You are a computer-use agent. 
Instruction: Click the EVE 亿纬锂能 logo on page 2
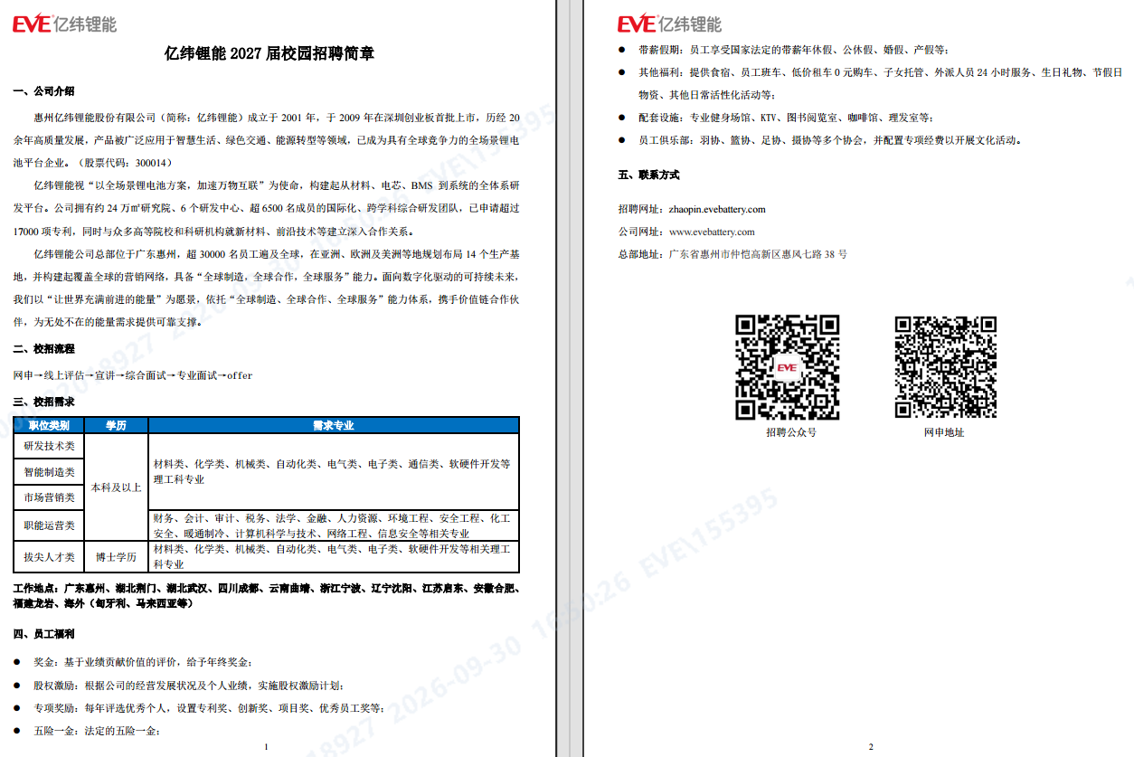[x=670, y=24]
